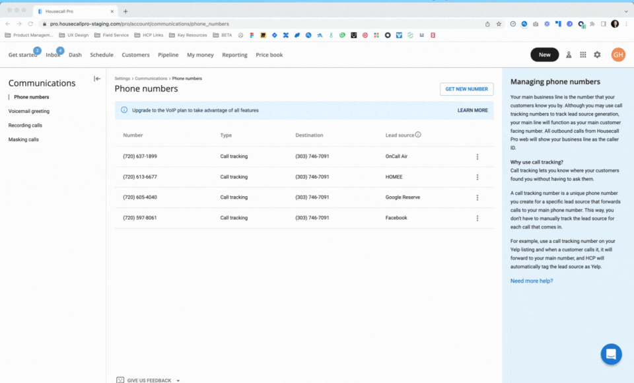Go to the Price book tab
Screen dimensions: 634x383
coord(269,55)
